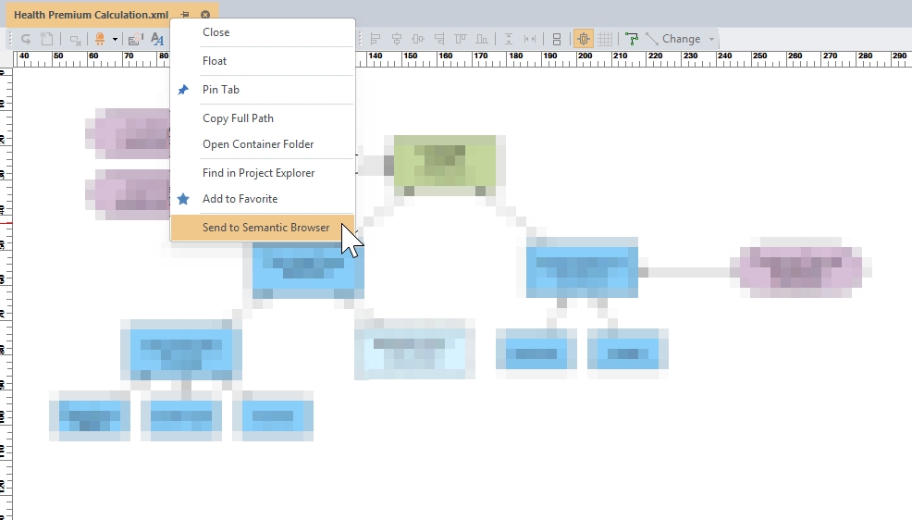Toggle the grid display icon

(x=605, y=39)
